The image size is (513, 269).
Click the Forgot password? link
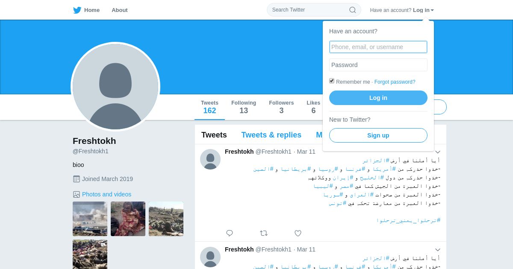(x=395, y=82)
